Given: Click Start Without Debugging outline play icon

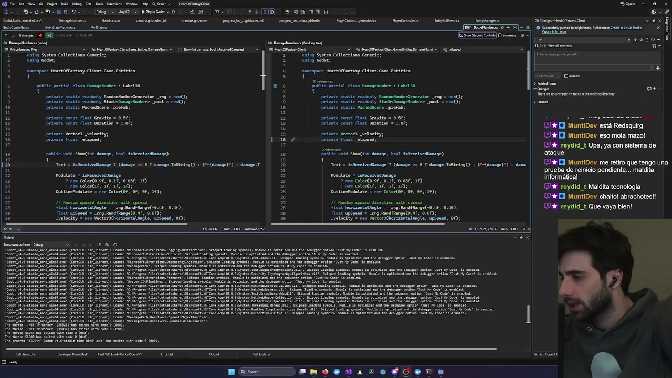Looking at the screenshot, I should point(173,12).
